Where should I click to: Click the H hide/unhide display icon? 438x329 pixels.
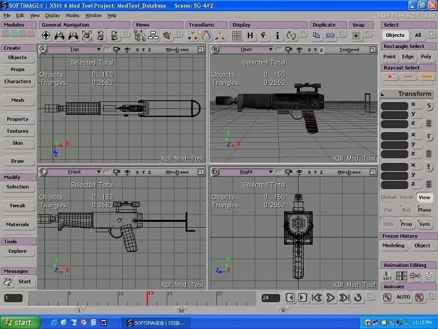point(250,36)
